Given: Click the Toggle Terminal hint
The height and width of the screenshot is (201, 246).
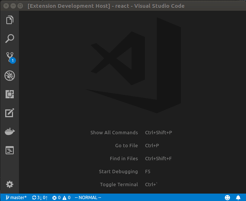Looking at the screenshot, I should (x=119, y=185).
